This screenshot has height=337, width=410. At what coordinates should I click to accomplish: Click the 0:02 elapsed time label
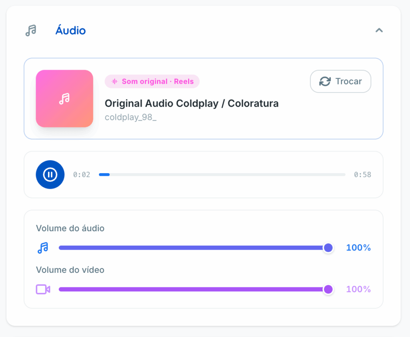[82, 175]
